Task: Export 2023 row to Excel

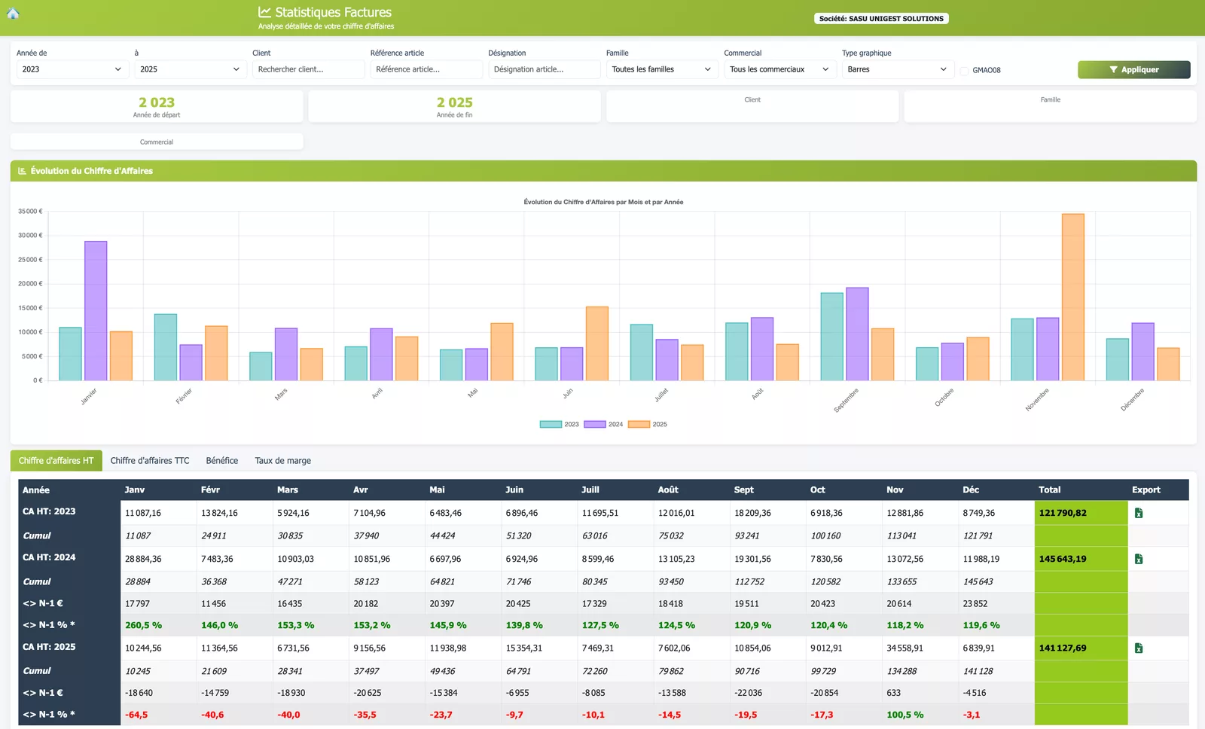Action: coord(1139,513)
